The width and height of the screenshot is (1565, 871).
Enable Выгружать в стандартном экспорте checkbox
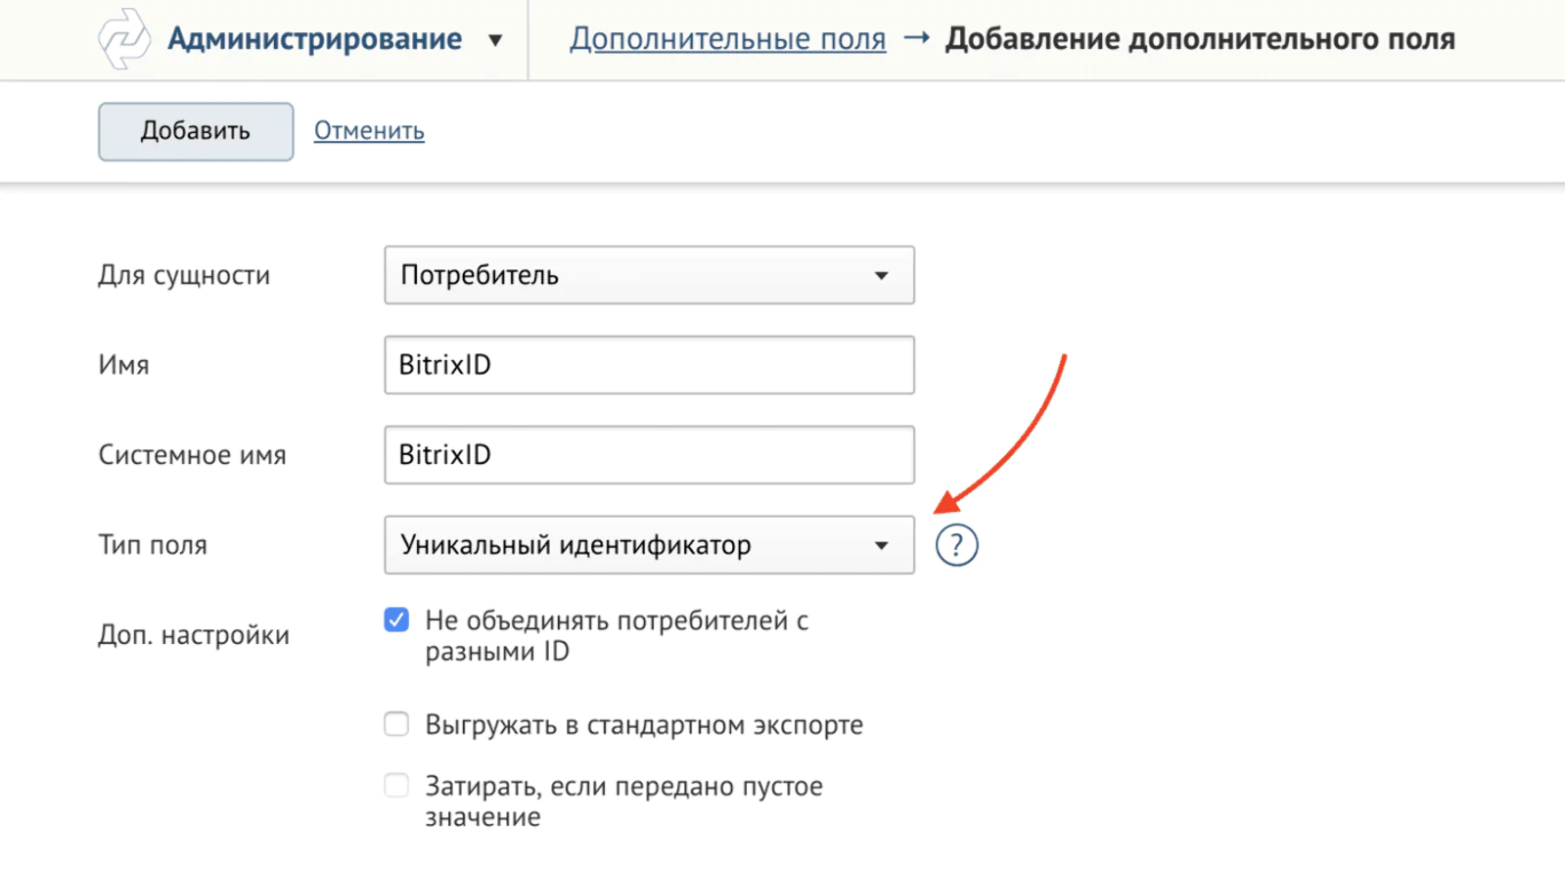coord(396,724)
